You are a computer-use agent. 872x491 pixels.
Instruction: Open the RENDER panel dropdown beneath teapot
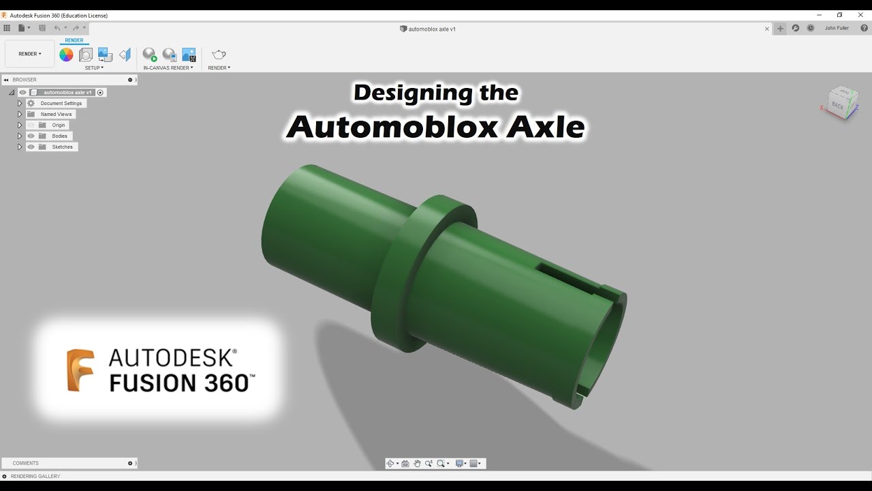(x=219, y=68)
